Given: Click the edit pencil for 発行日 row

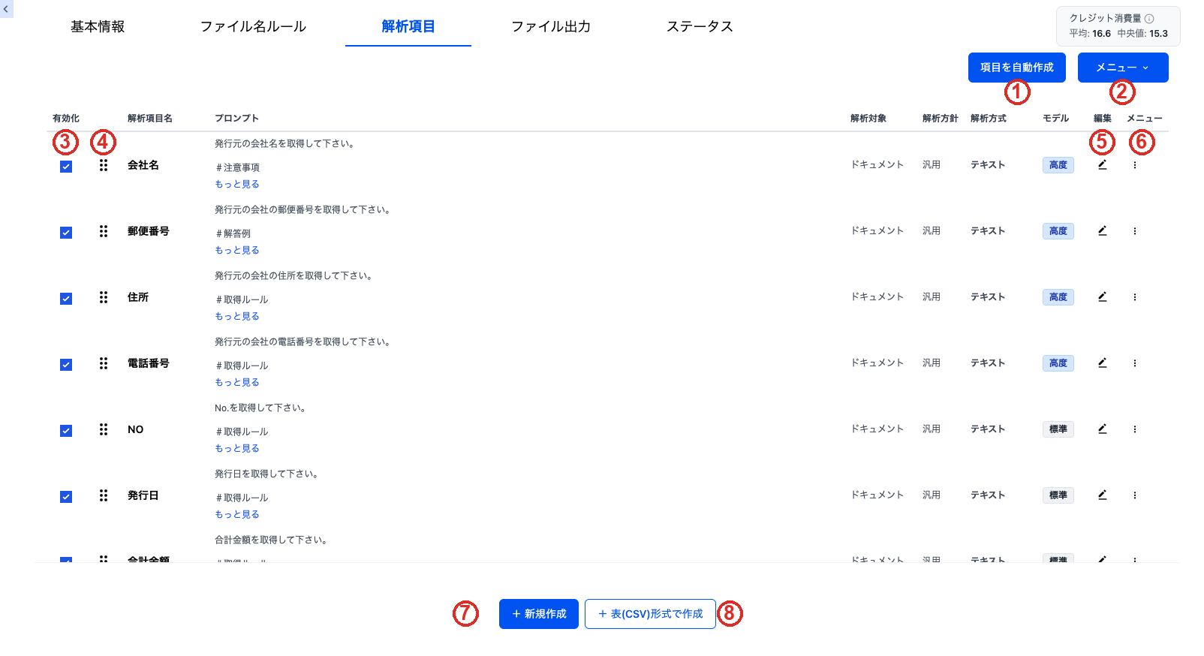Looking at the screenshot, I should coord(1102,495).
